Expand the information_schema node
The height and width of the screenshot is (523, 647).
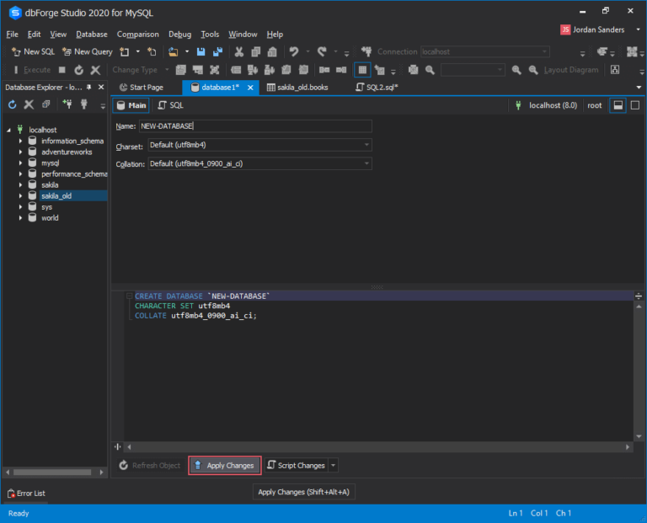coord(20,141)
